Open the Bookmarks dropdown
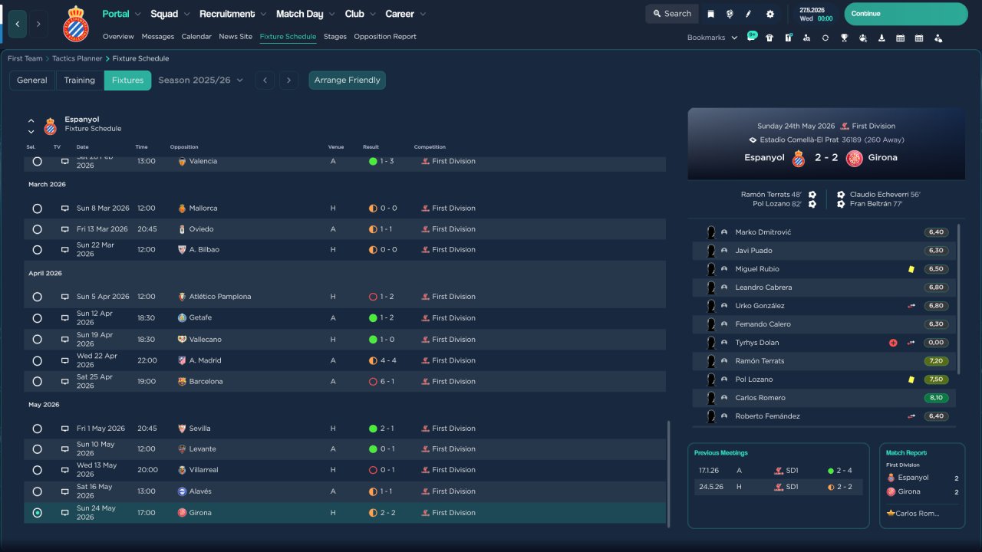 tap(713, 38)
